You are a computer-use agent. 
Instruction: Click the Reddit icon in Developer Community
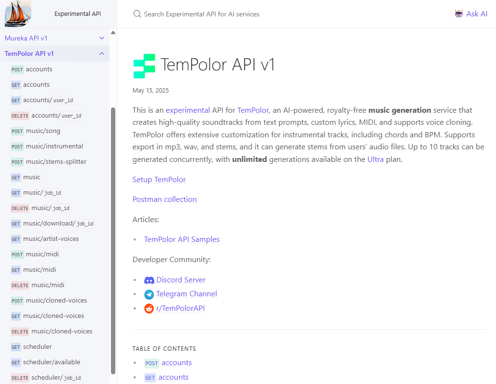coord(149,308)
